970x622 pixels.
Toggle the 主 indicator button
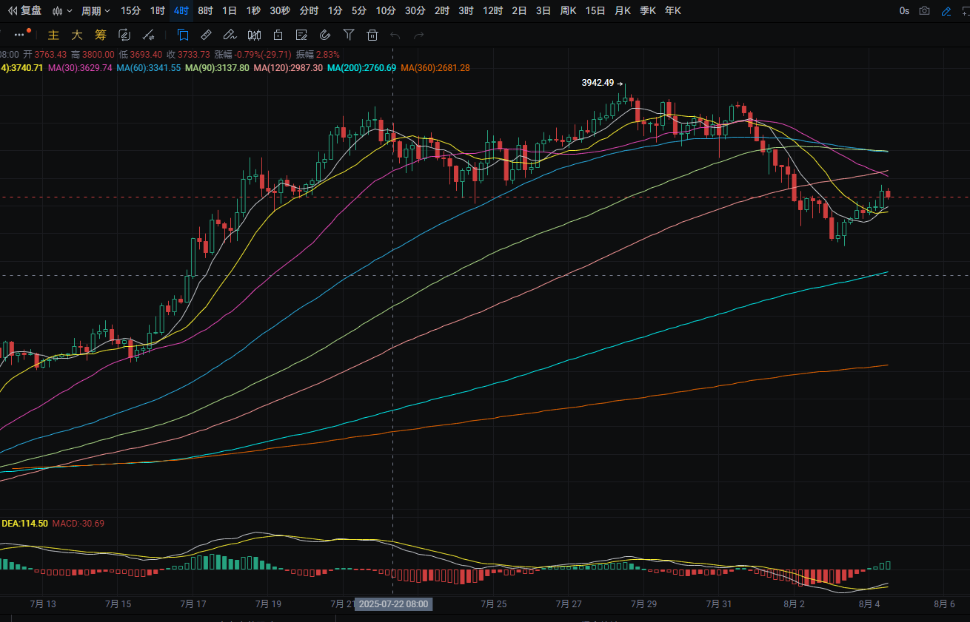[x=53, y=35]
